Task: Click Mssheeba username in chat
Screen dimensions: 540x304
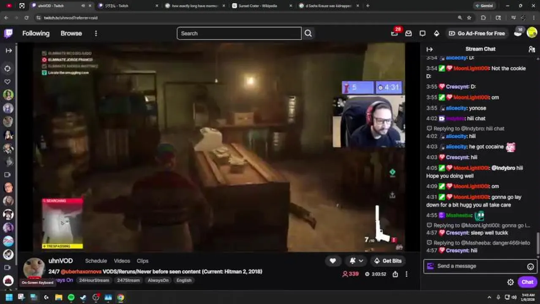Action: click(x=459, y=215)
